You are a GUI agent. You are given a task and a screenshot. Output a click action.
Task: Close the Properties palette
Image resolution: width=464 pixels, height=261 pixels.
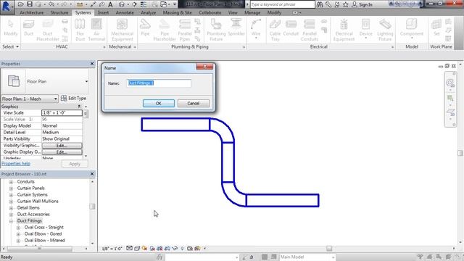tap(92, 64)
